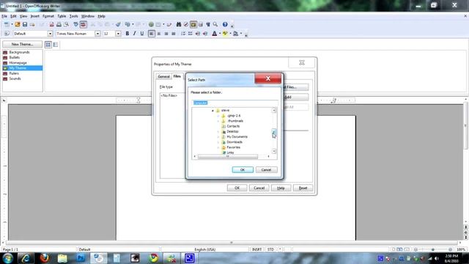This screenshot has width=469, height=264.
Task: Toggle the Bullets list icon
Action: point(191,34)
